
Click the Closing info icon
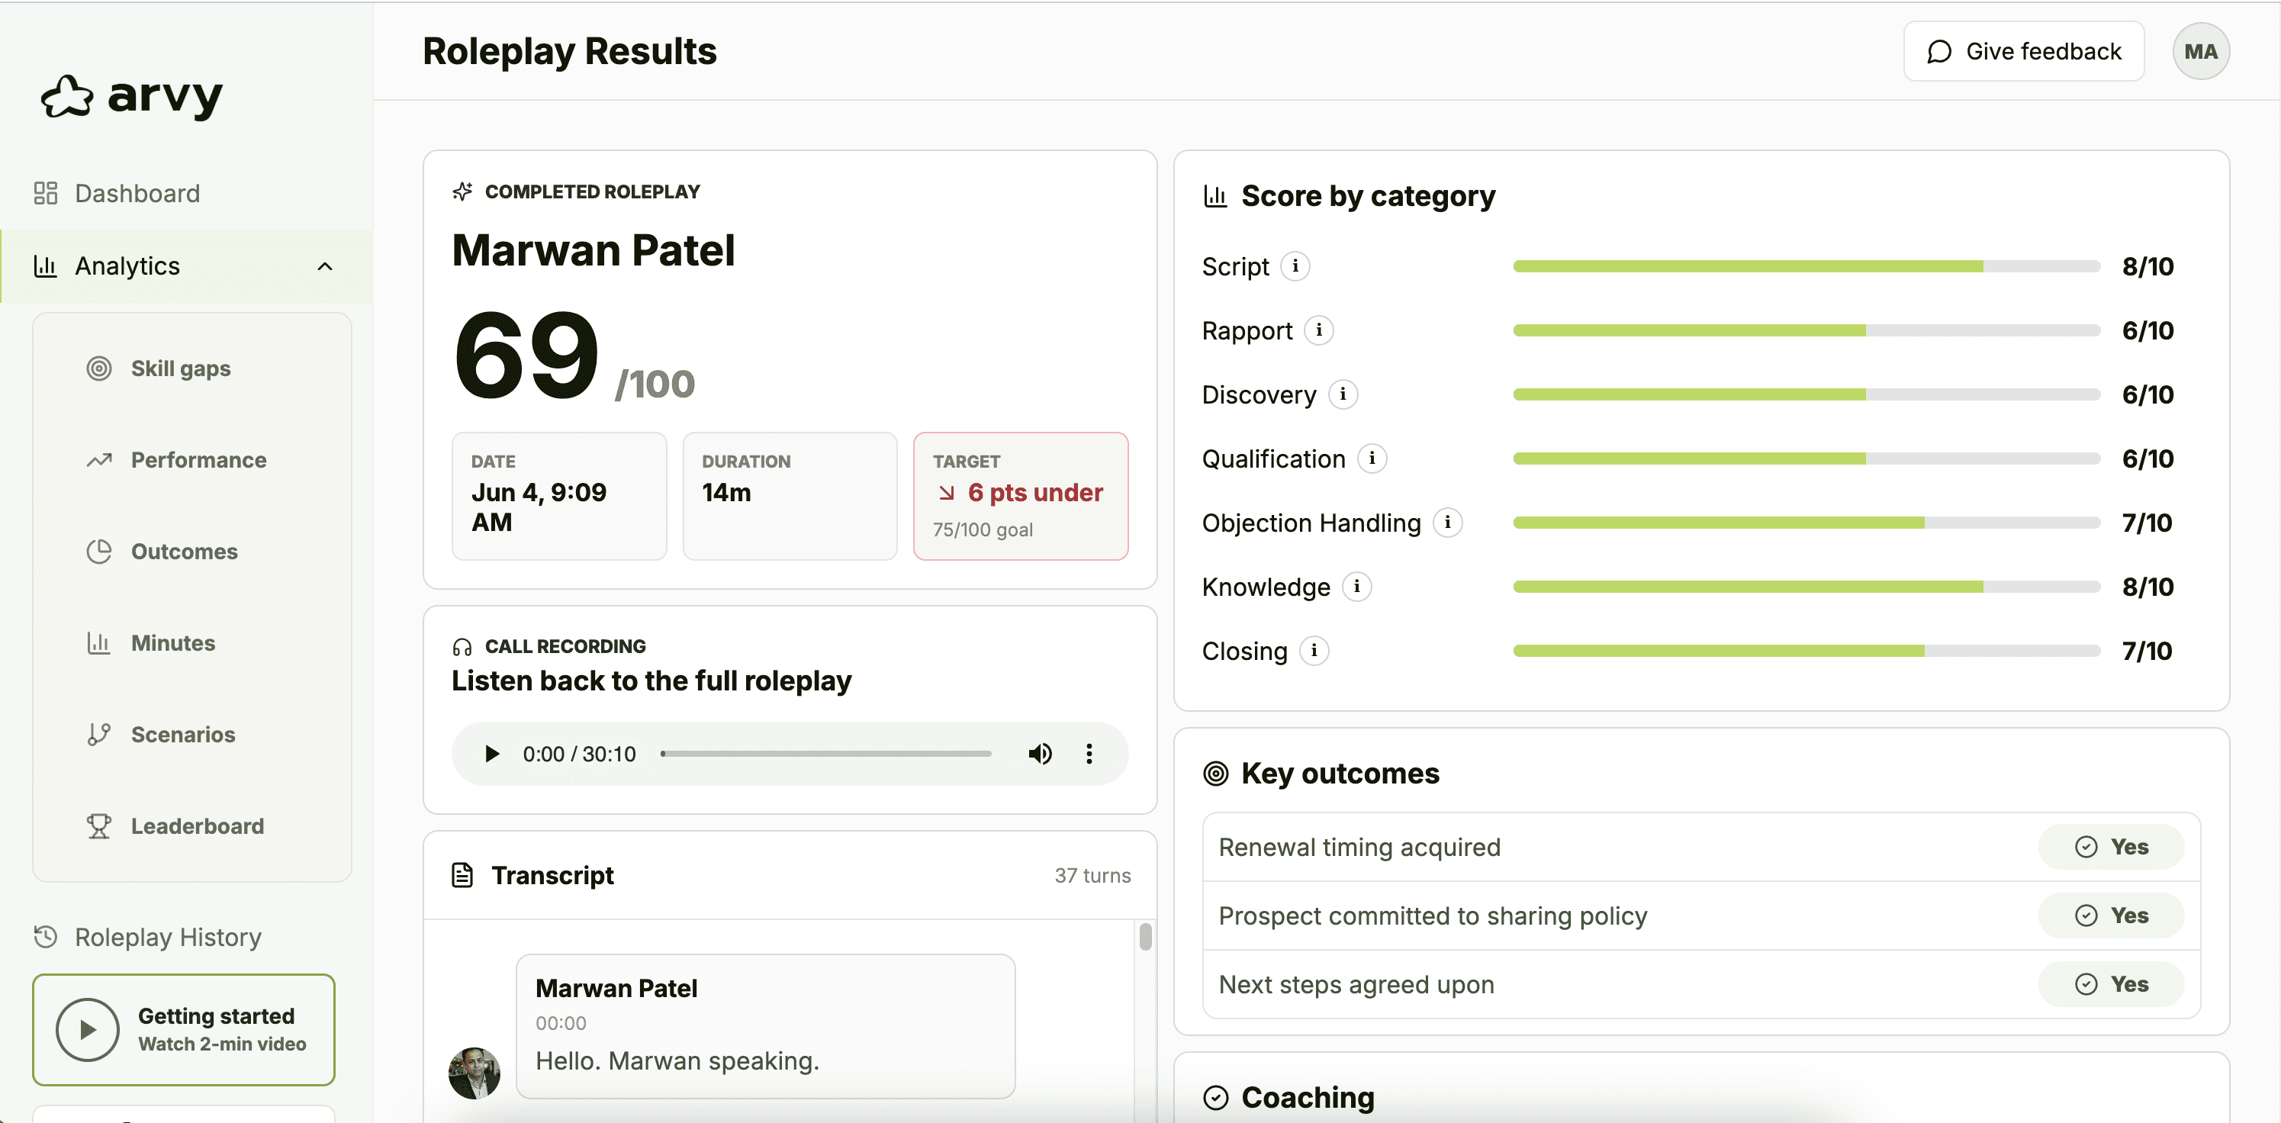1314,651
